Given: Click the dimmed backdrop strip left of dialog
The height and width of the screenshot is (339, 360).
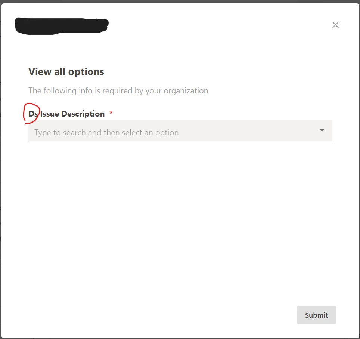Looking at the screenshot, I should [x=0, y=170].
